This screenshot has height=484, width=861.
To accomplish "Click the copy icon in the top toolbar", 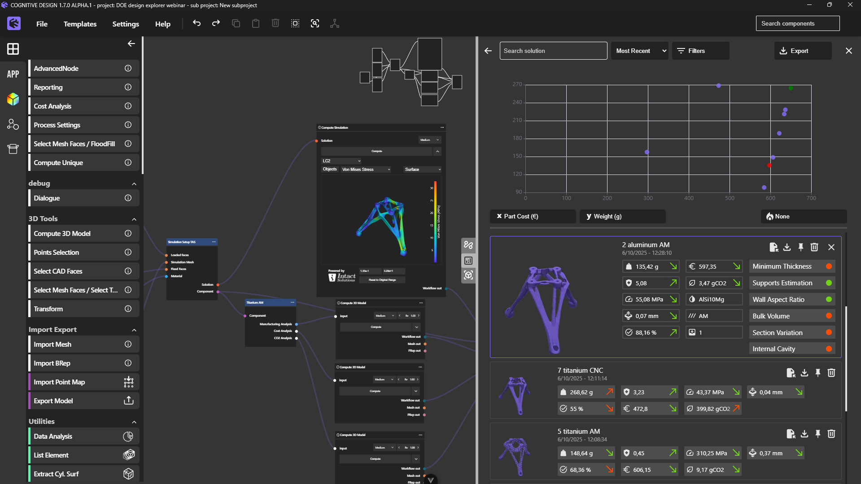I will coord(236,23).
